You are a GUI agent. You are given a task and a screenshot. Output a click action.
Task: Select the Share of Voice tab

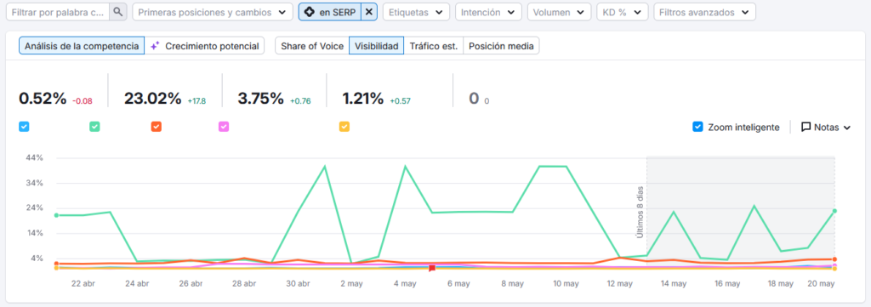312,46
